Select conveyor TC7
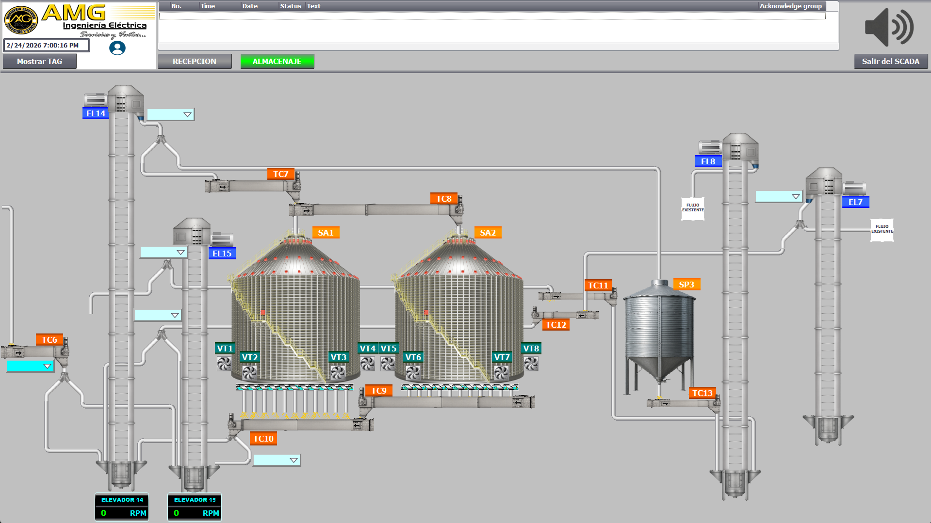This screenshot has width=931, height=523. tap(280, 173)
